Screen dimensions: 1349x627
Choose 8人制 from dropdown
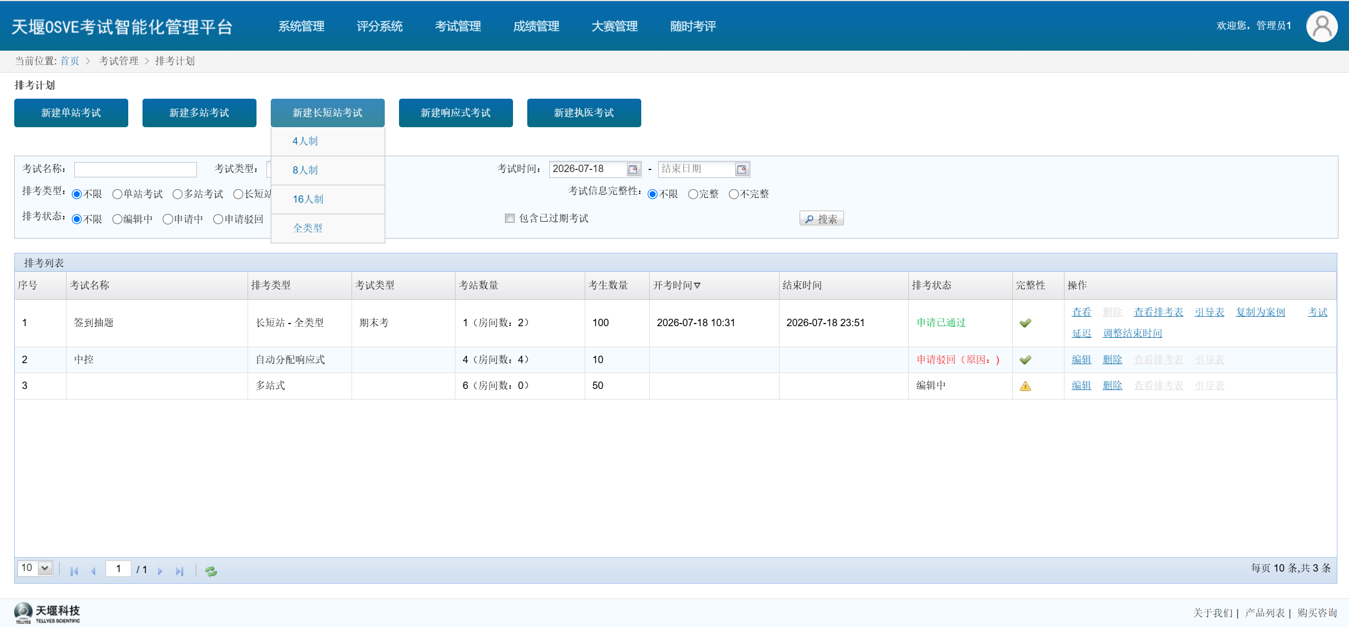pyautogui.click(x=328, y=170)
